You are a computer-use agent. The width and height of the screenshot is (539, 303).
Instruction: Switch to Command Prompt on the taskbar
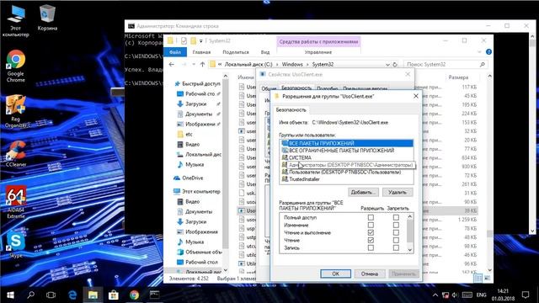click(155, 295)
